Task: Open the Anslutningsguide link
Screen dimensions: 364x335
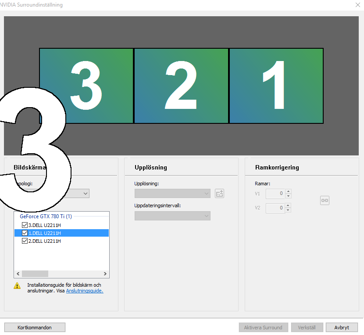Action: 85,291
